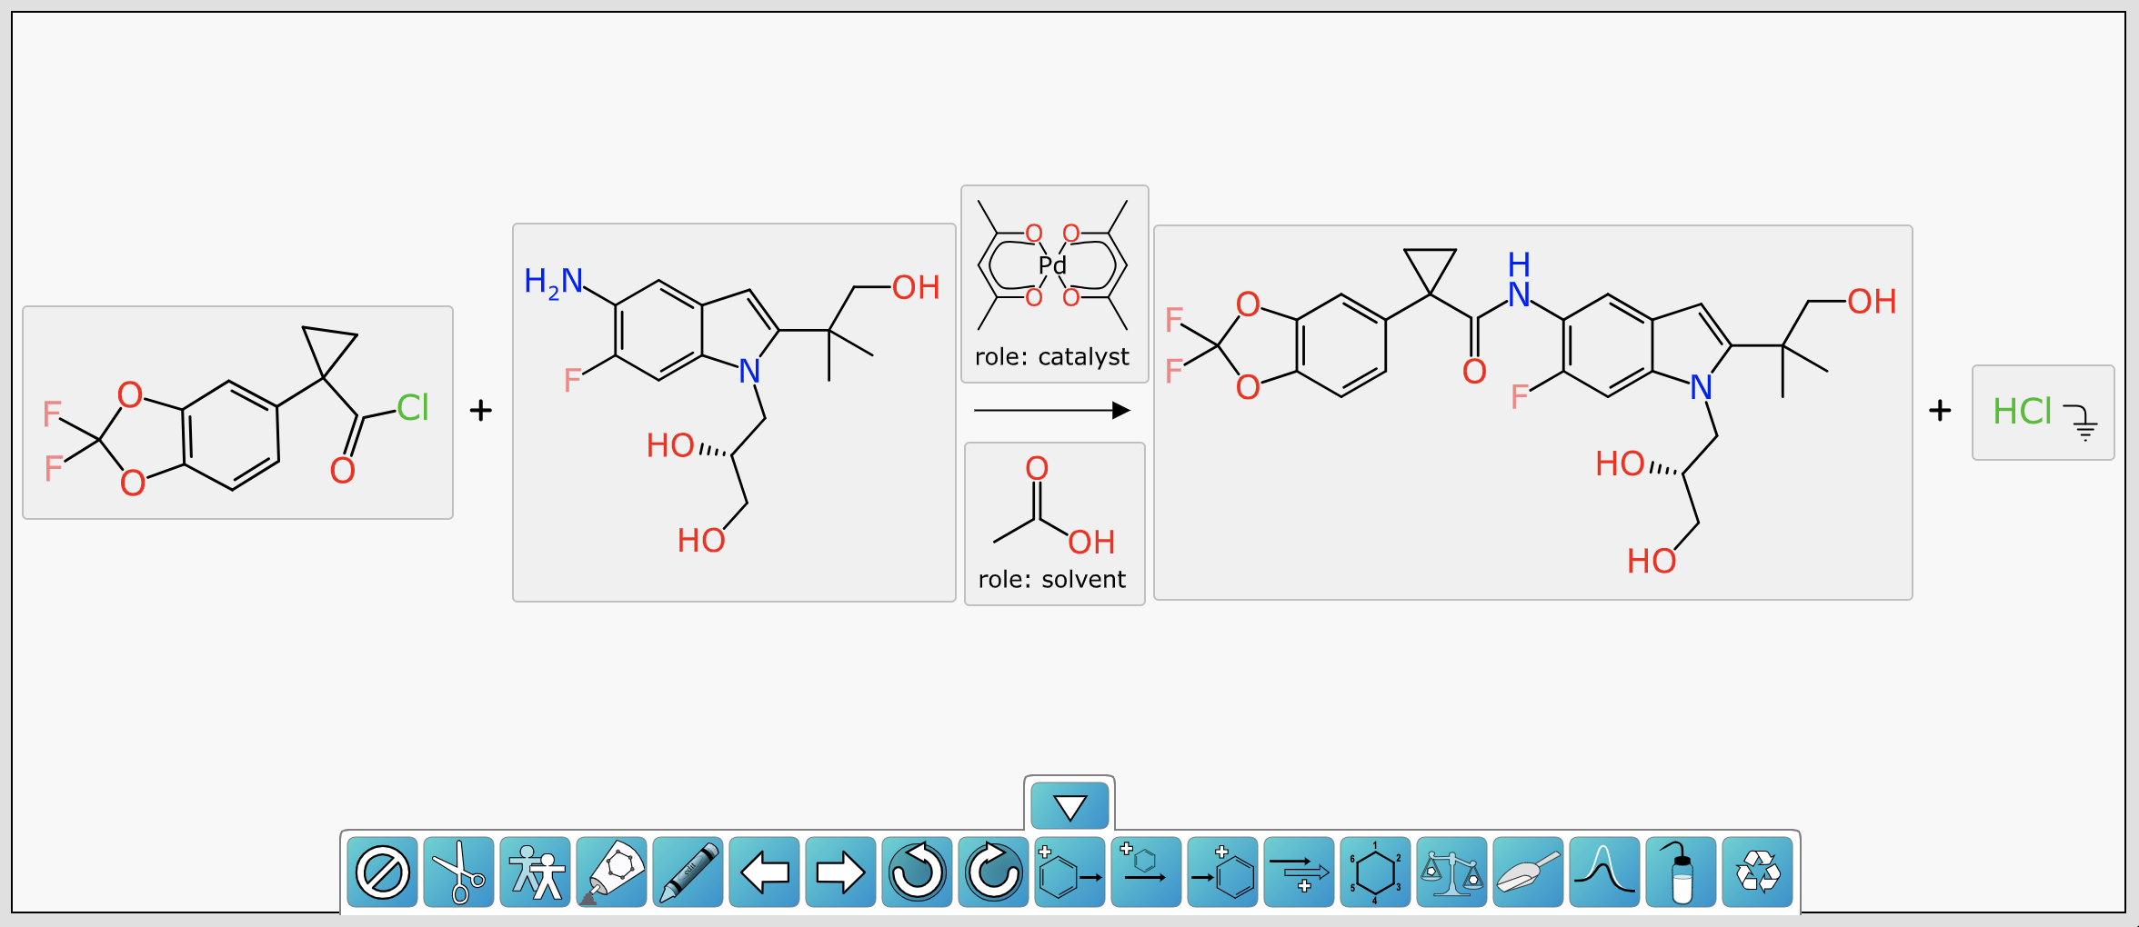Screen dimensions: 2139x927
Task: Select the HCl byproduct box
Action: [2042, 413]
